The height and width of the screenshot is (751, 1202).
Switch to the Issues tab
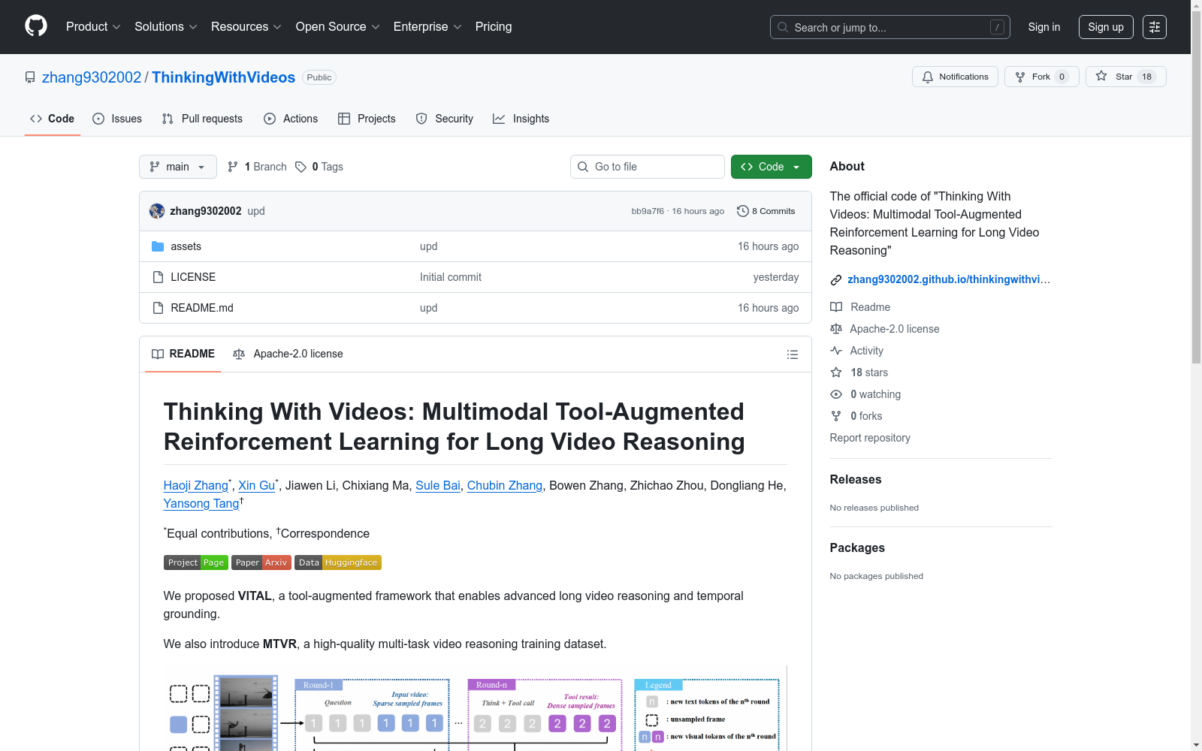click(117, 119)
